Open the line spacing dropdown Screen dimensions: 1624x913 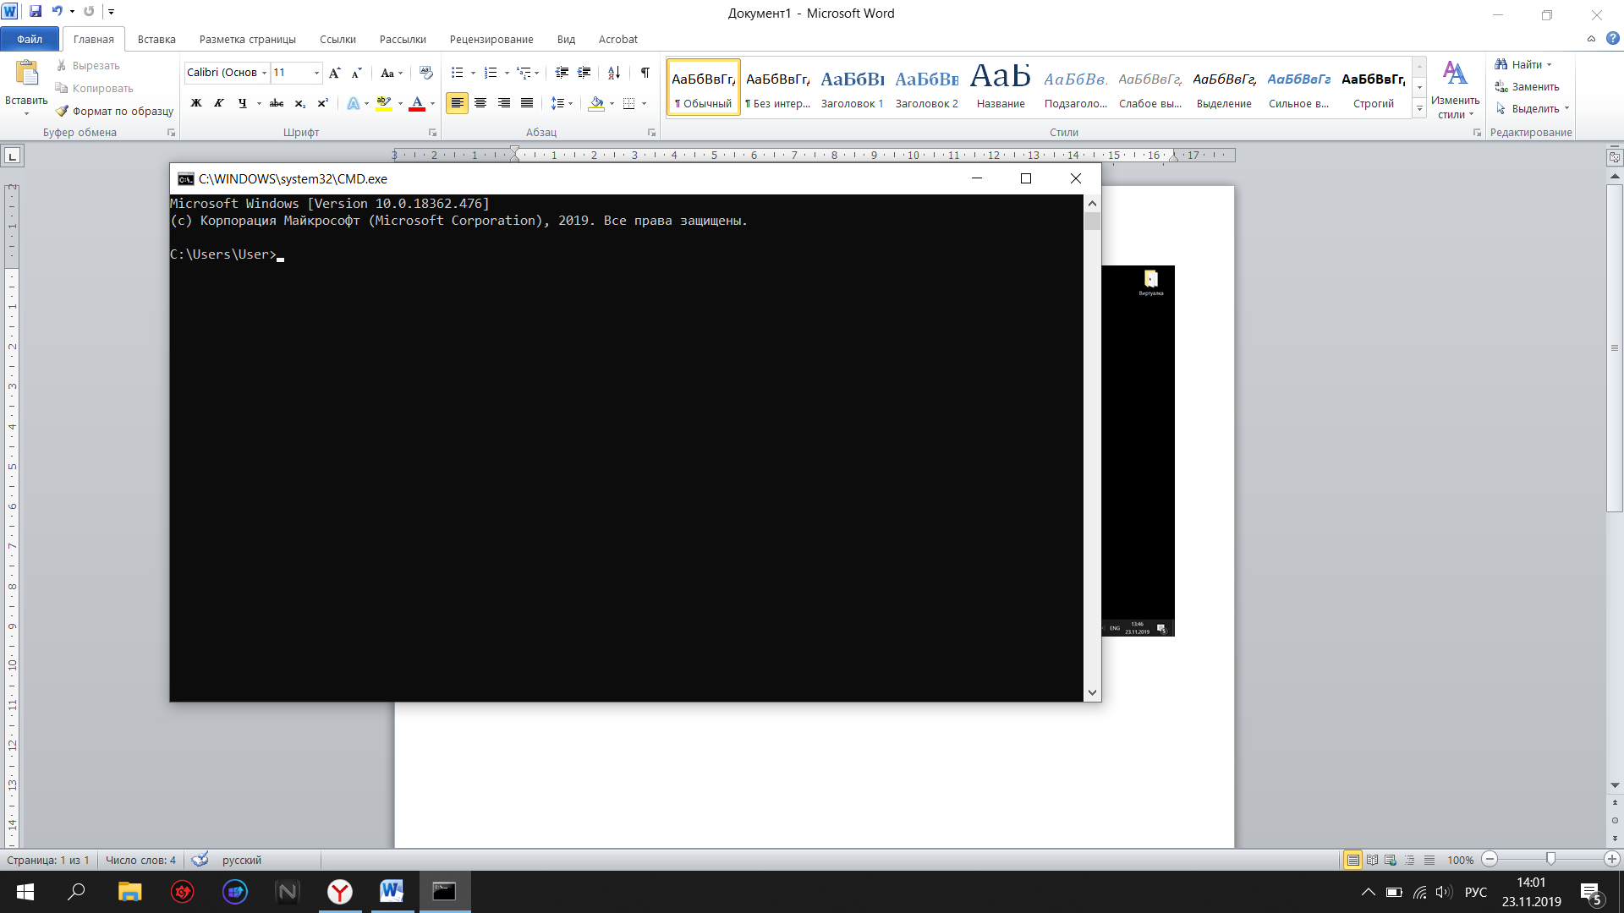point(562,103)
